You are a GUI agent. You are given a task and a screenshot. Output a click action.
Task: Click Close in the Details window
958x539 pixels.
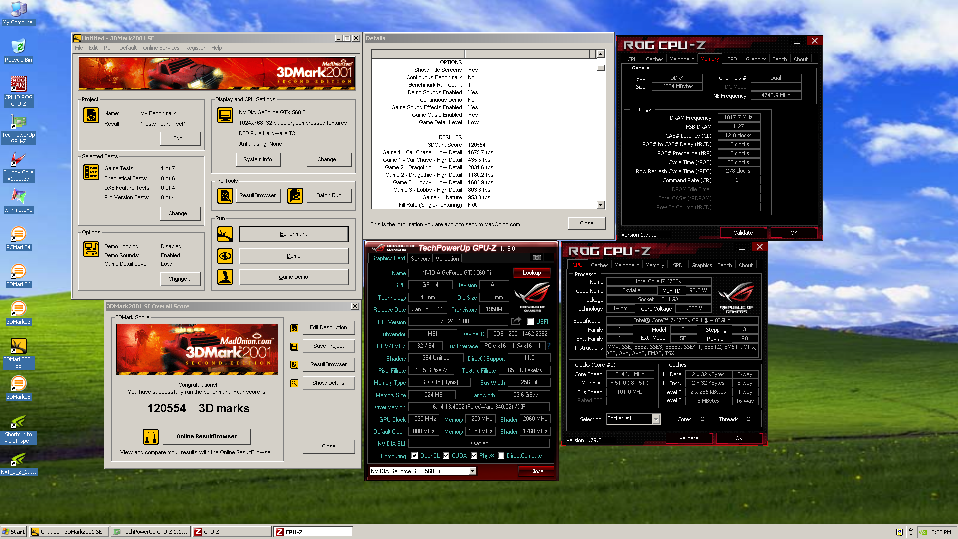point(587,223)
